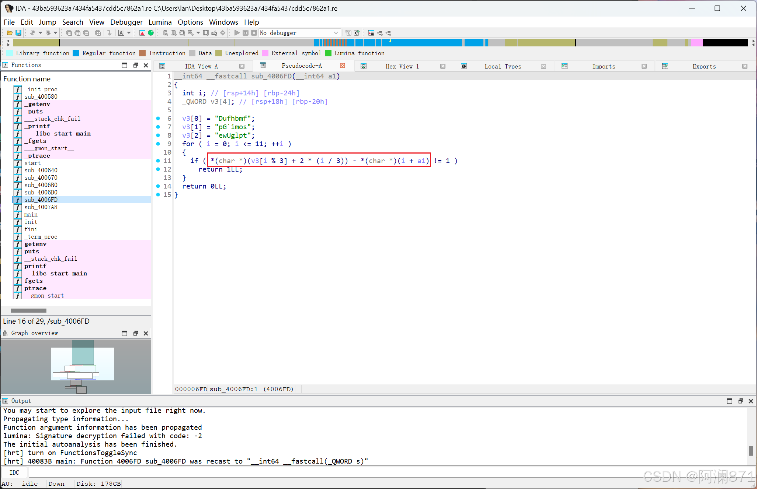Select the green start process icon
This screenshot has width=757, height=489.
click(151, 33)
